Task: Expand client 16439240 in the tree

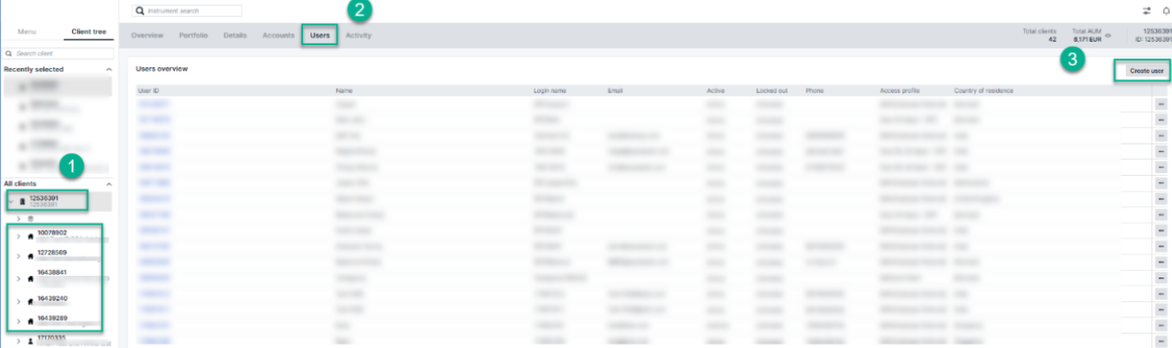Action: (x=19, y=301)
